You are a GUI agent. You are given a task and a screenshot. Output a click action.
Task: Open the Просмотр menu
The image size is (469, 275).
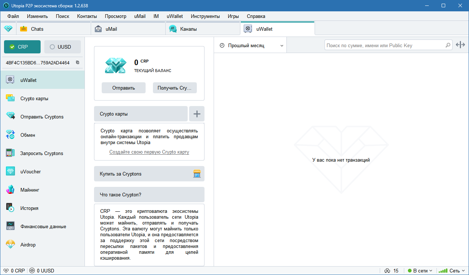[x=116, y=16]
